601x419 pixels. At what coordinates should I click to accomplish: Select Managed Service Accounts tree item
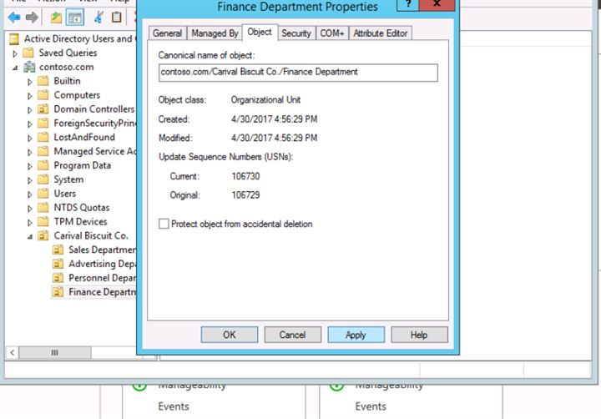(95, 151)
